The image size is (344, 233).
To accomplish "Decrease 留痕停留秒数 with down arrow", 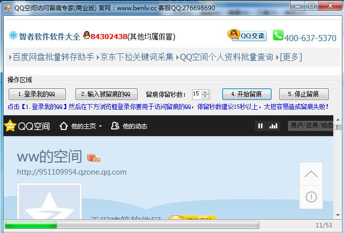I will 205,96.
